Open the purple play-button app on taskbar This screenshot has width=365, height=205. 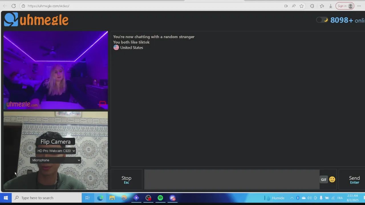pyautogui.click(x=136, y=198)
